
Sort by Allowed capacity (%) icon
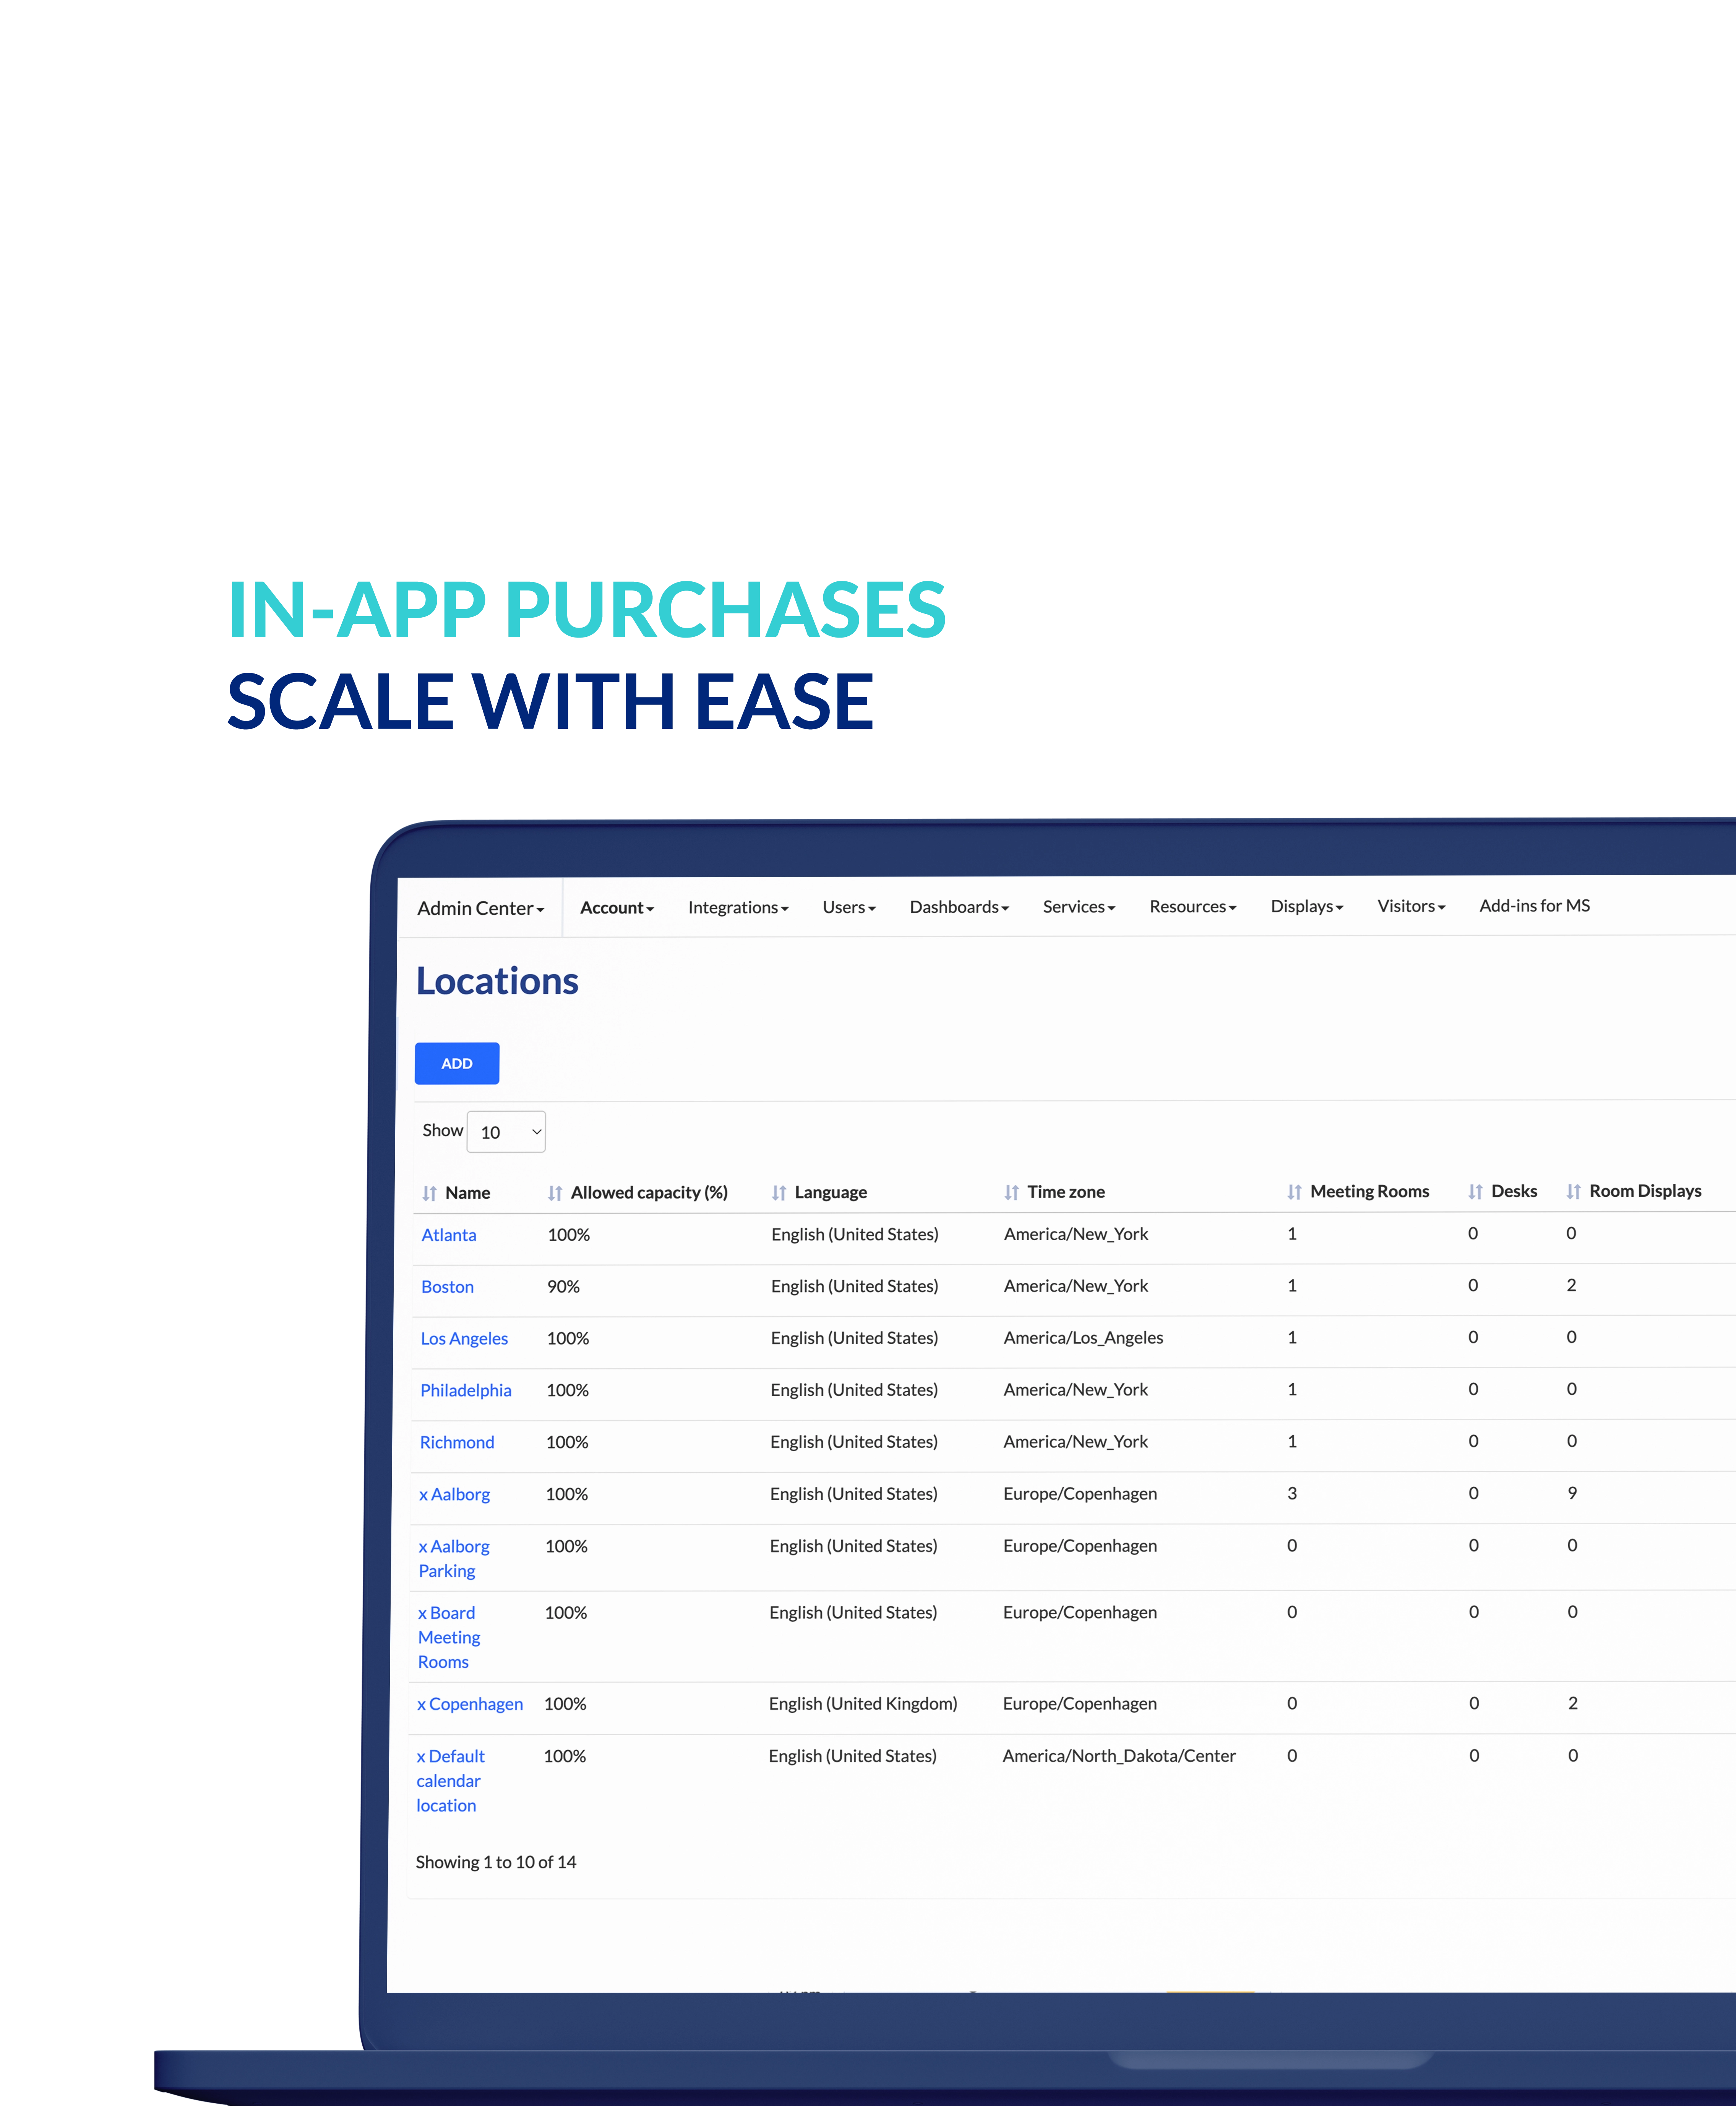pyautogui.click(x=555, y=1193)
